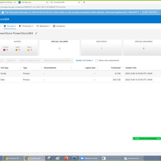Open PowerStore384 Chrome window in taskbar
This screenshot has height=161, width=161.
34,158
